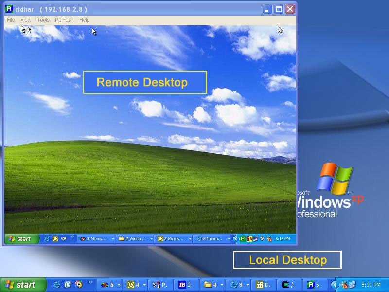
Task: Open the File menu in ridhar window
Action: point(11,20)
